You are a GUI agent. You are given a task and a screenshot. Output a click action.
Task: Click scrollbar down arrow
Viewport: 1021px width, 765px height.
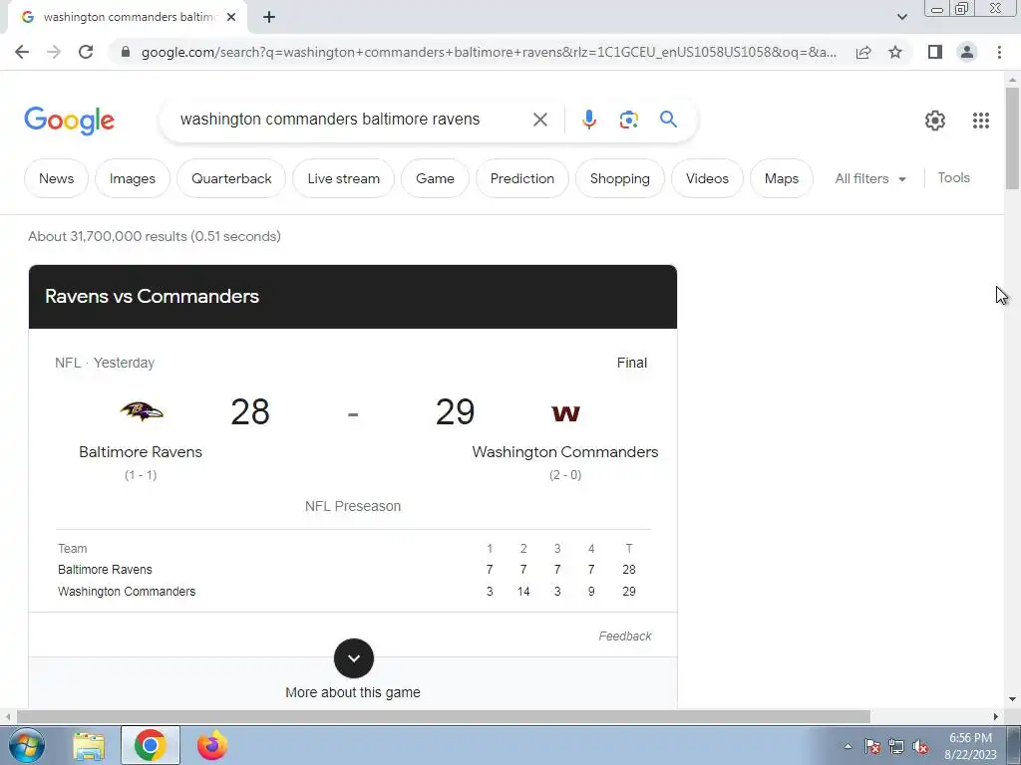tap(1012, 699)
